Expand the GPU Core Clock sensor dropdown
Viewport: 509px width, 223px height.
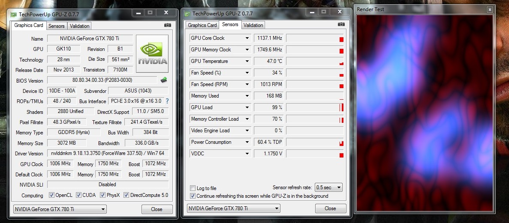247,38
